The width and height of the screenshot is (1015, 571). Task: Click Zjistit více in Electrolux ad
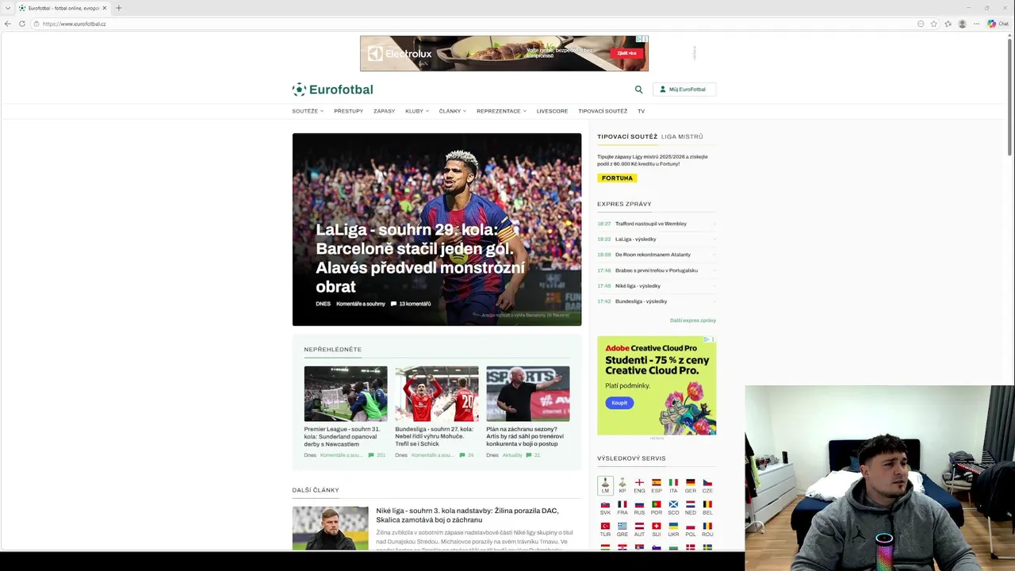[x=626, y=53]
